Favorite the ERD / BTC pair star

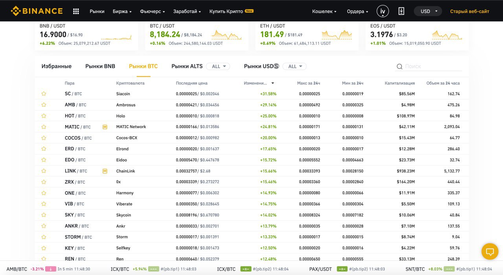pyautogui.click(x=44, y=149)
